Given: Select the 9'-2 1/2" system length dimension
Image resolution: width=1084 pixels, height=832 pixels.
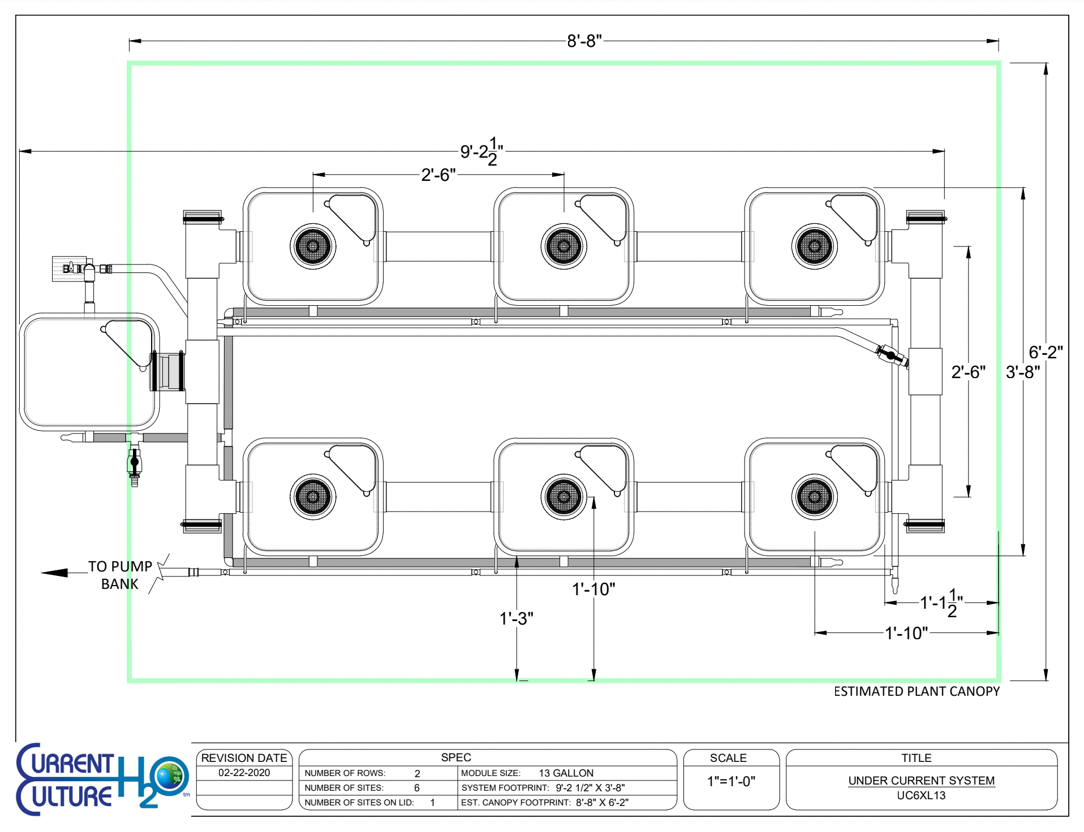Looking at the screenshot, I should (x=481, y=151).
